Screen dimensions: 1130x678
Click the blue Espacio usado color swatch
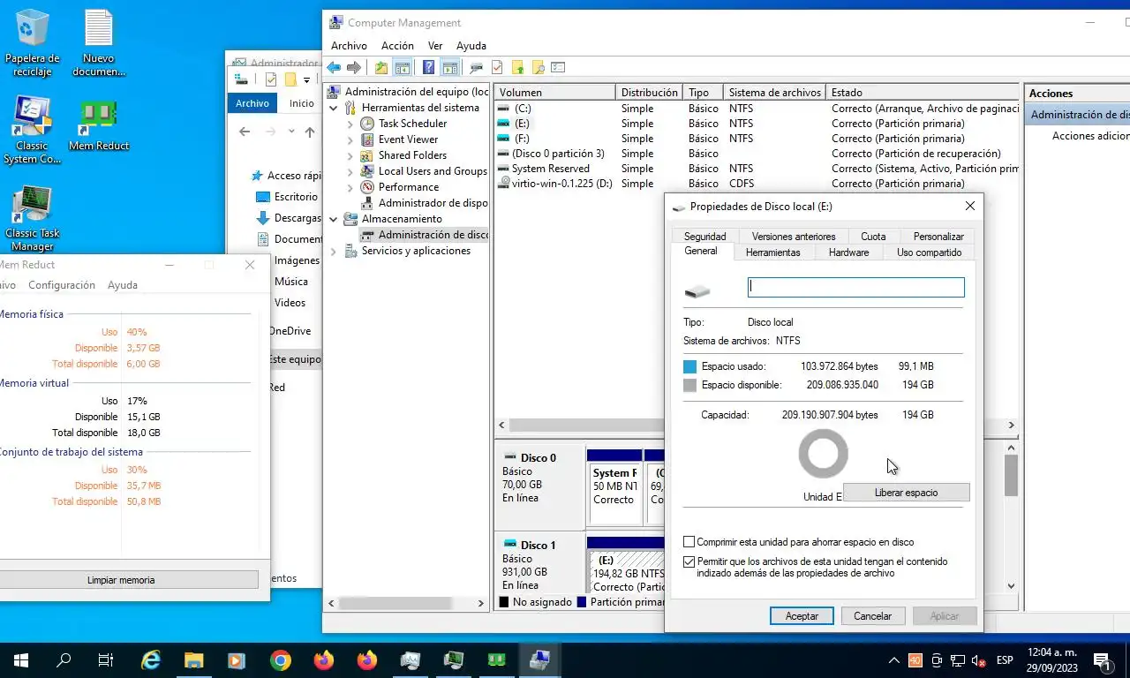tap(690, 366)
